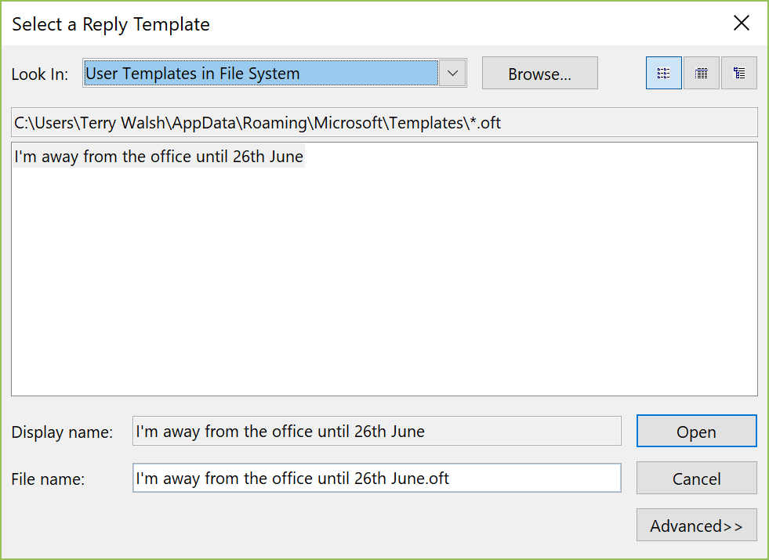Click the Display name: label
This screenshot has height=560, width=769.
(x=62, y=432)
